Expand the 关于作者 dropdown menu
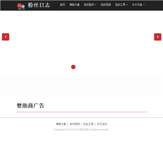This screenshot has height=163, width=163. tap(138, 5)
